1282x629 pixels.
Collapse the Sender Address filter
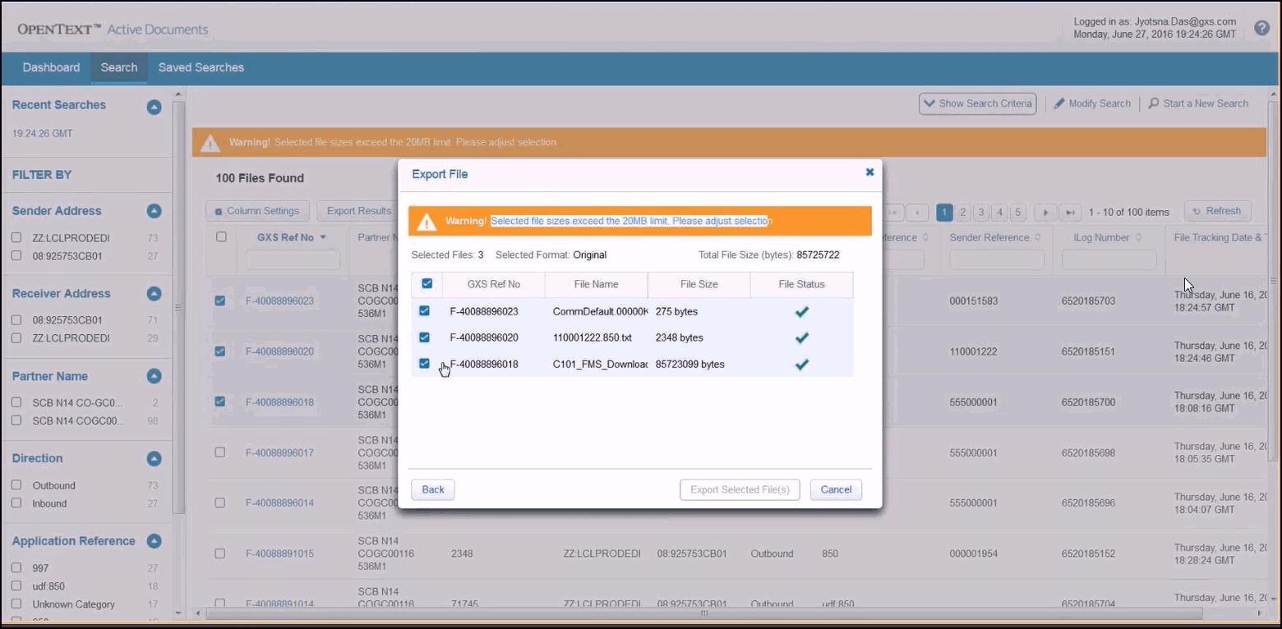(x=154, y=211)
